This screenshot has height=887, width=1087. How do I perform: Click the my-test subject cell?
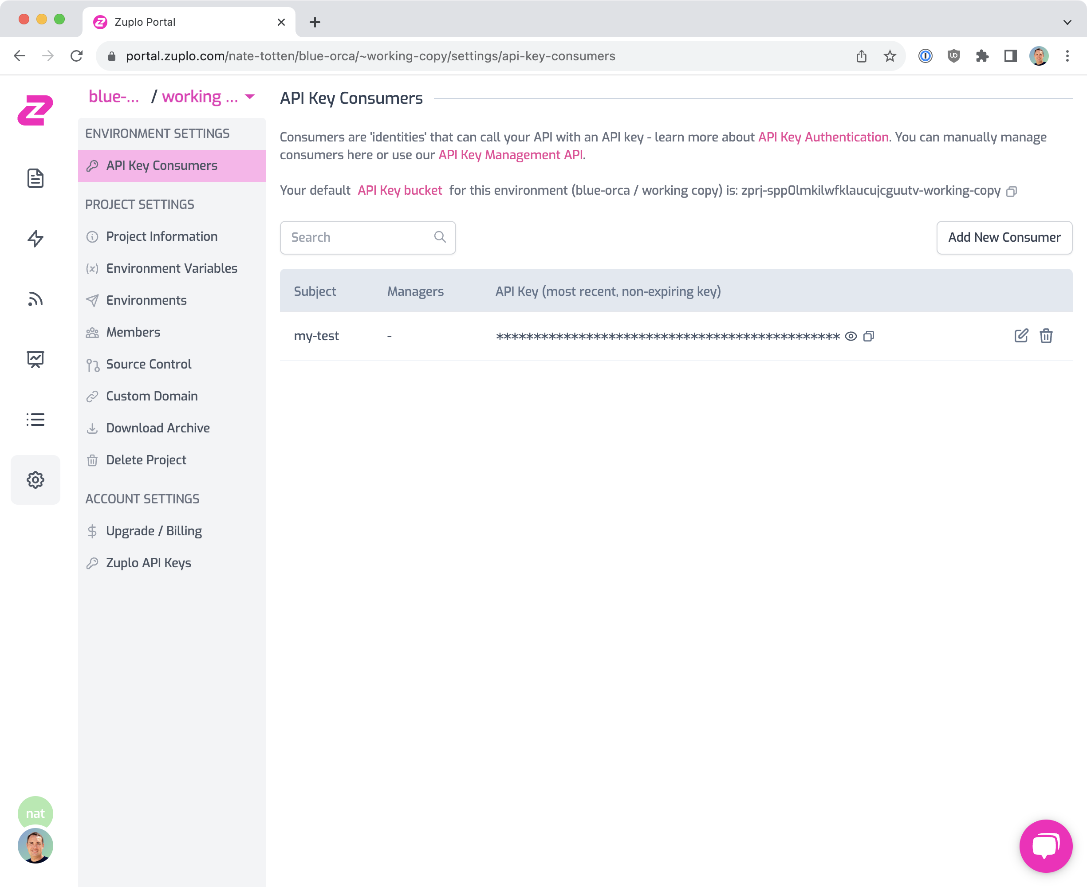pos(316,336)
